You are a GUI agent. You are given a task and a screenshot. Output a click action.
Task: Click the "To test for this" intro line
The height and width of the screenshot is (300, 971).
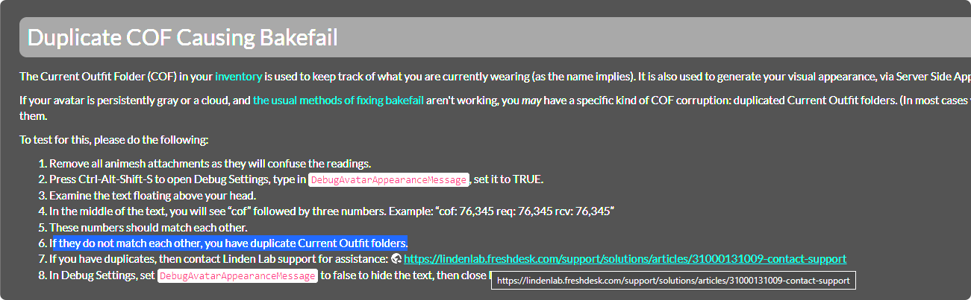pos(114,139)
